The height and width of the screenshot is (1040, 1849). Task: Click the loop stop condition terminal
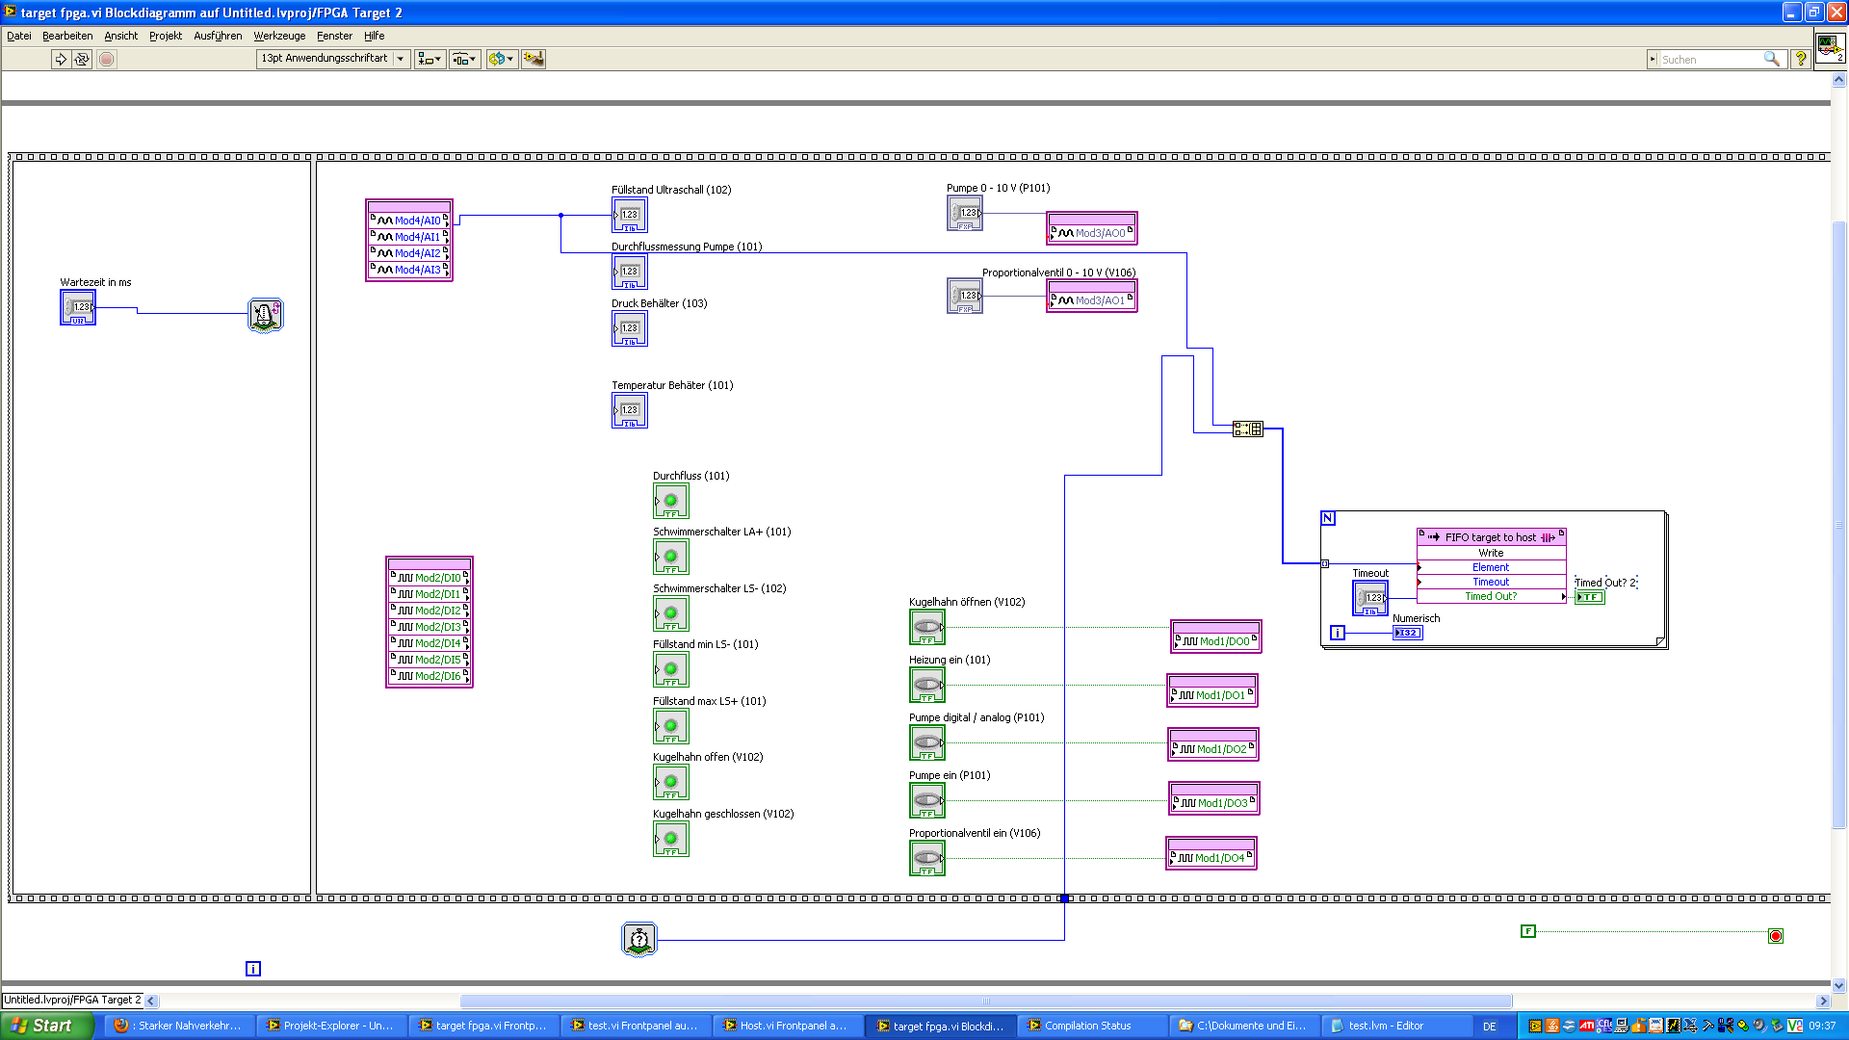click(x=1775, y=936)
